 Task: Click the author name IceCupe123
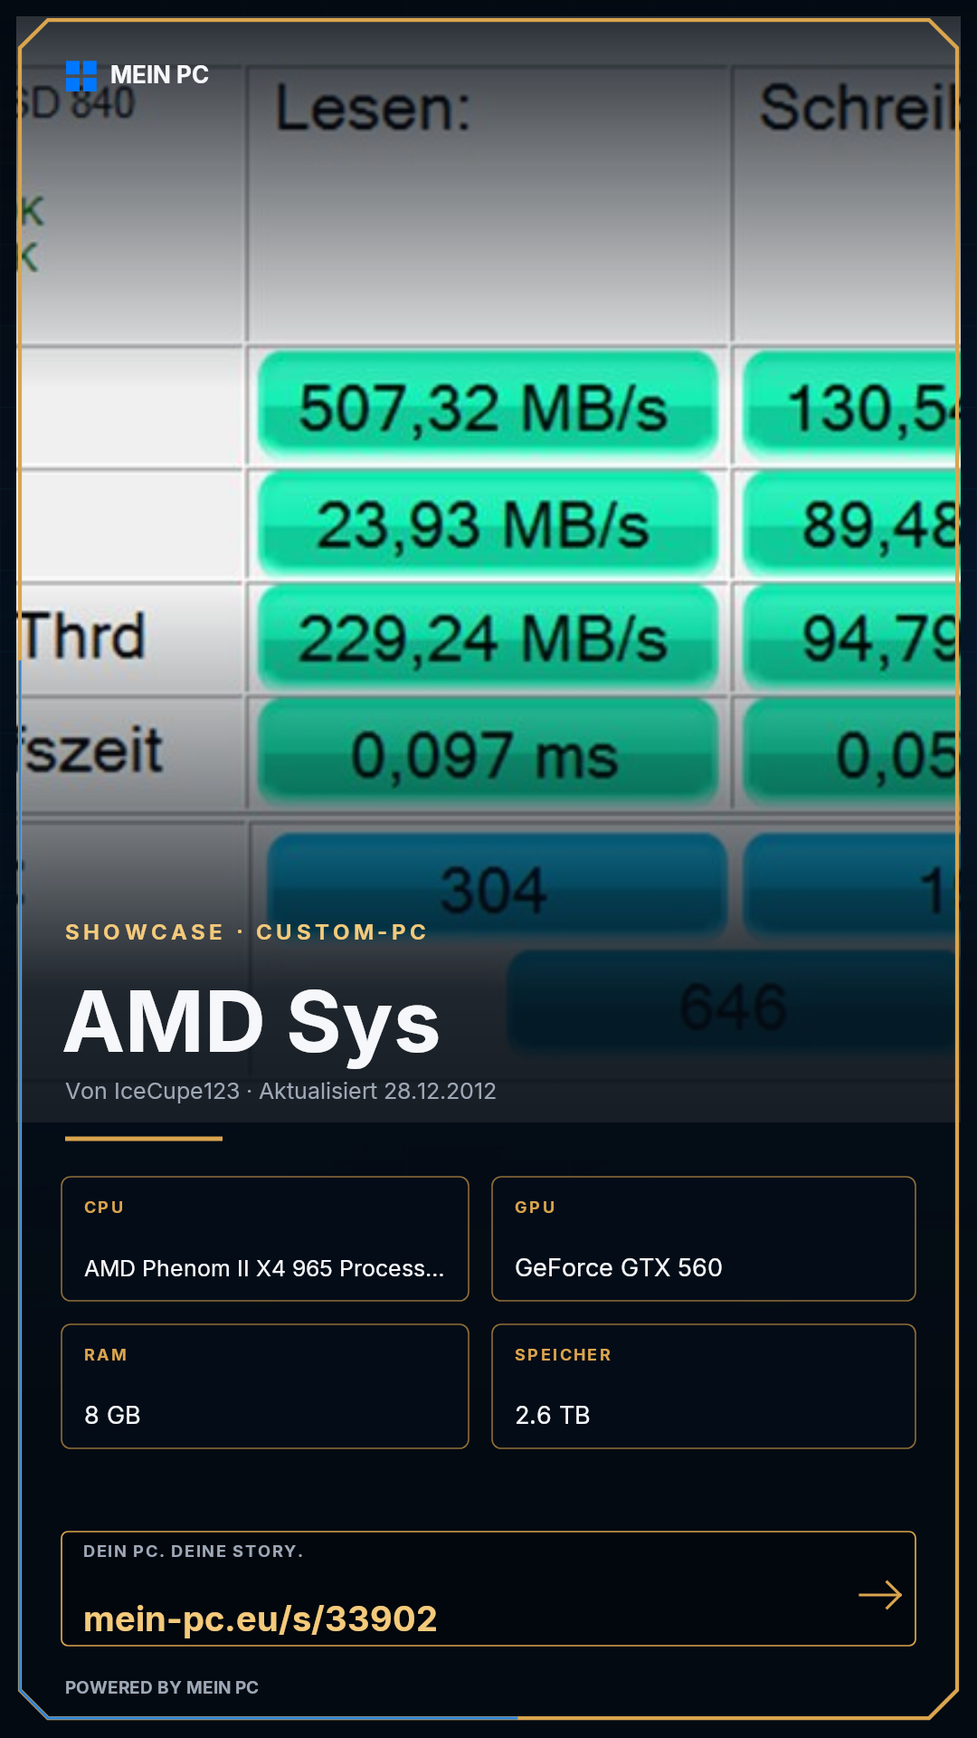[x=176, y=1091]
